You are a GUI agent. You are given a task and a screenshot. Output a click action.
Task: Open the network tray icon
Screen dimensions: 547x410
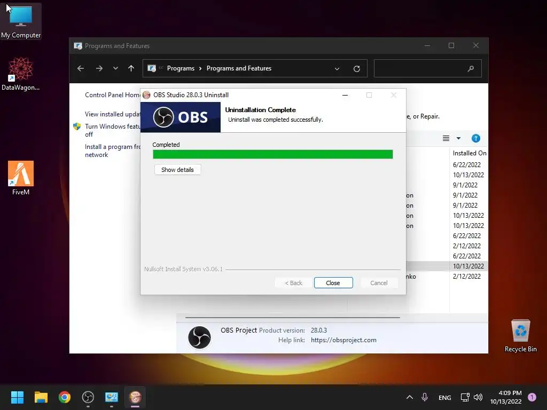[465, 397]
